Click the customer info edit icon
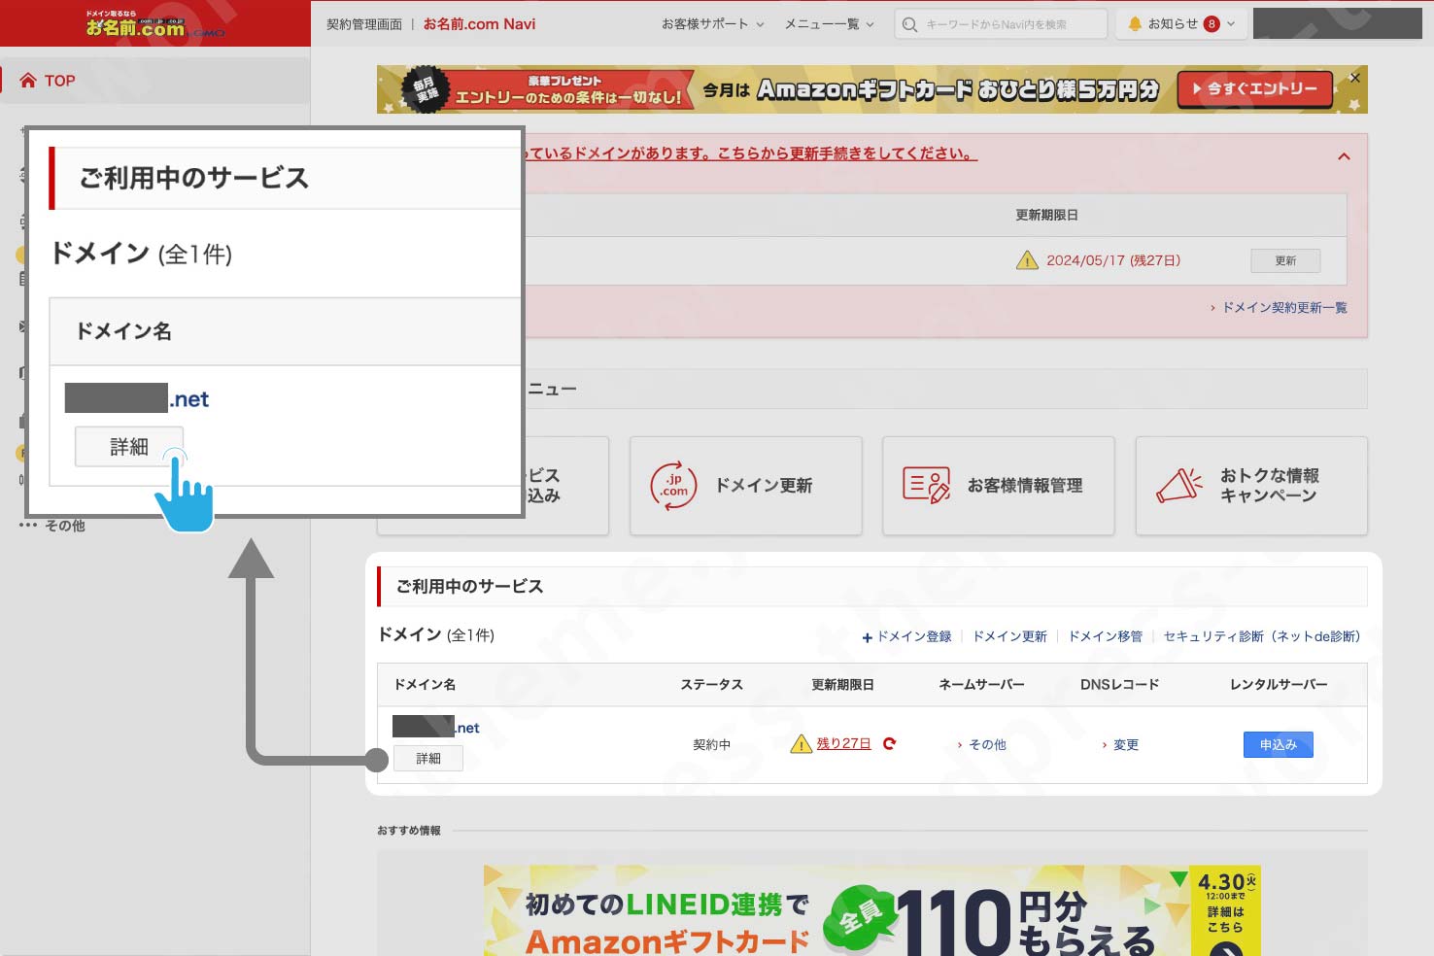 tap(926, 485)
